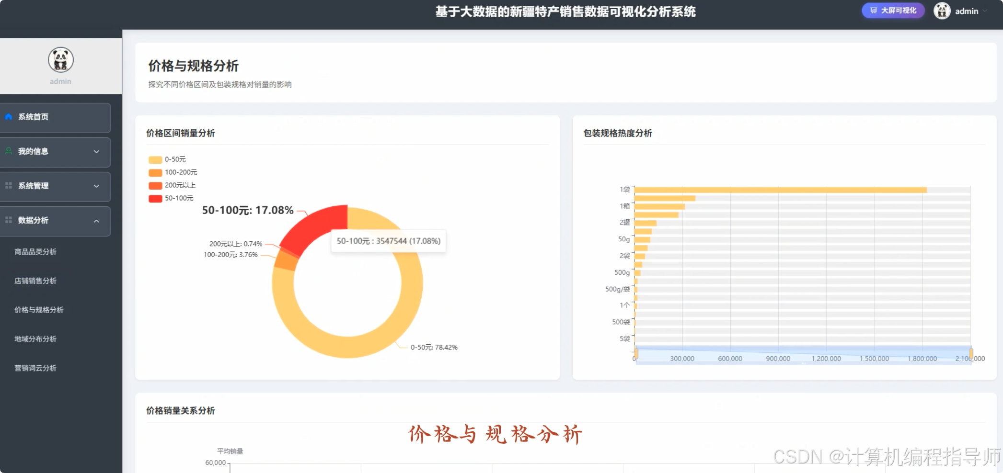Click the 1箱 axis label

(x=625, y=206)
